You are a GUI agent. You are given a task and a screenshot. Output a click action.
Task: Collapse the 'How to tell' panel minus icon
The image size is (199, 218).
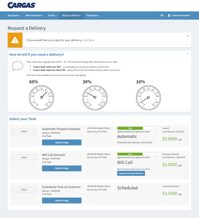[x=188, y=54]
